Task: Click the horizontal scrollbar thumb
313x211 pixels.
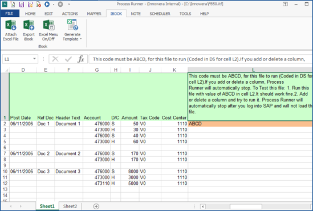Action: 246,206
